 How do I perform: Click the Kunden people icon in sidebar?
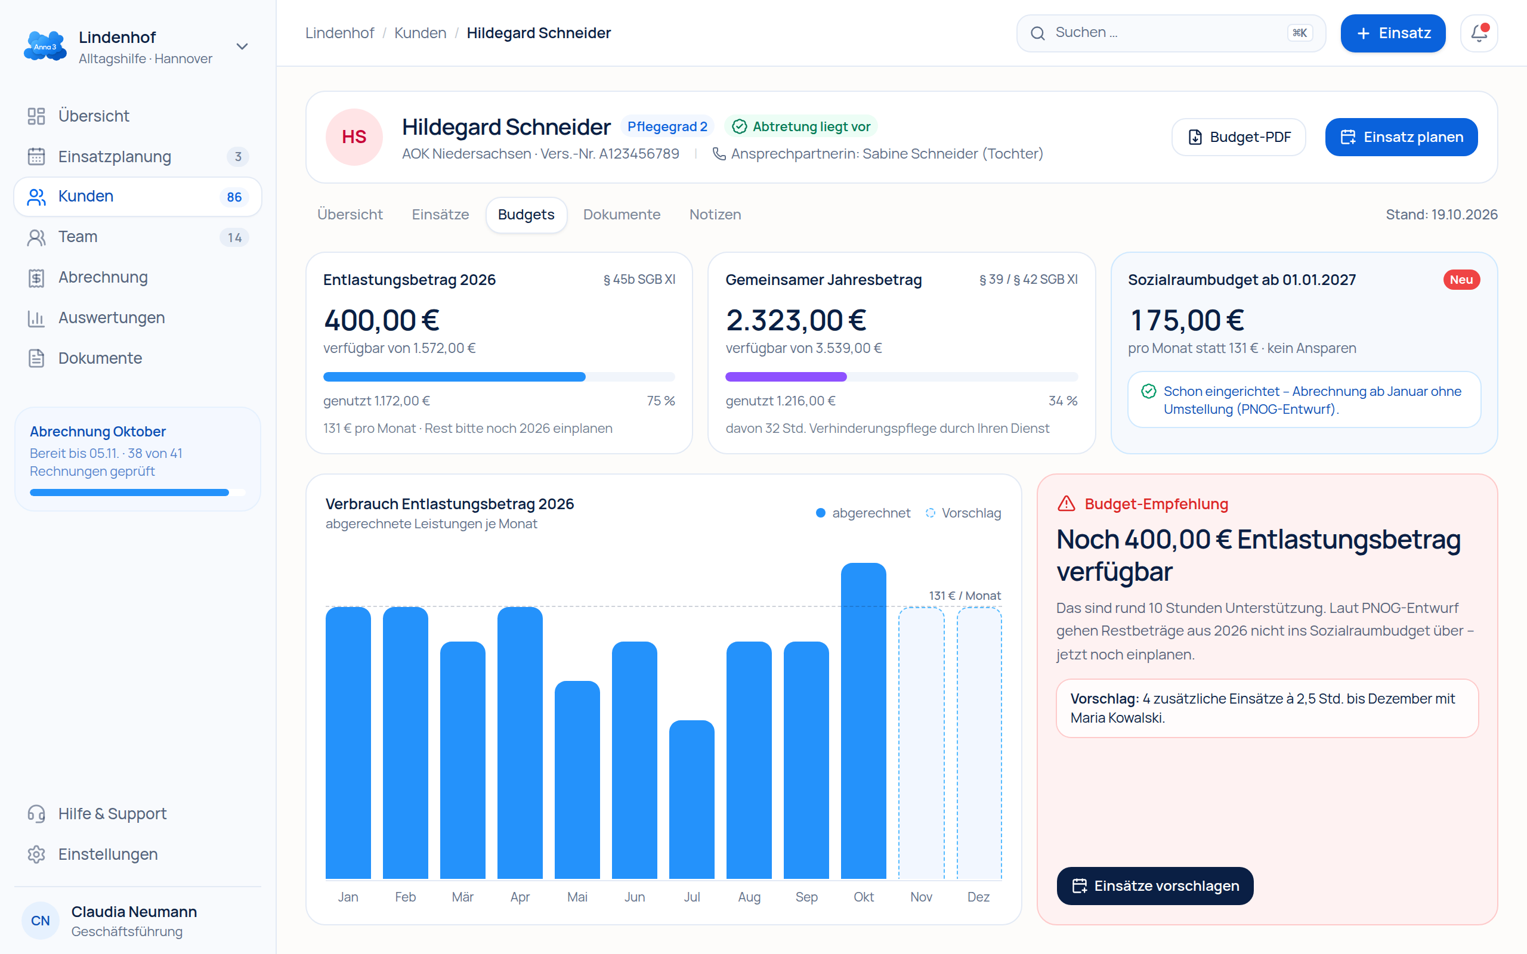36,197
